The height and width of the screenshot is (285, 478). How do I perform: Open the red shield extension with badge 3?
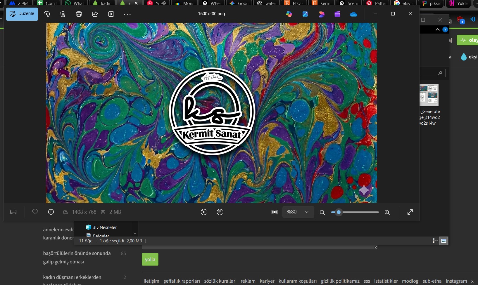pyautogui.click(x=460, y=20)
